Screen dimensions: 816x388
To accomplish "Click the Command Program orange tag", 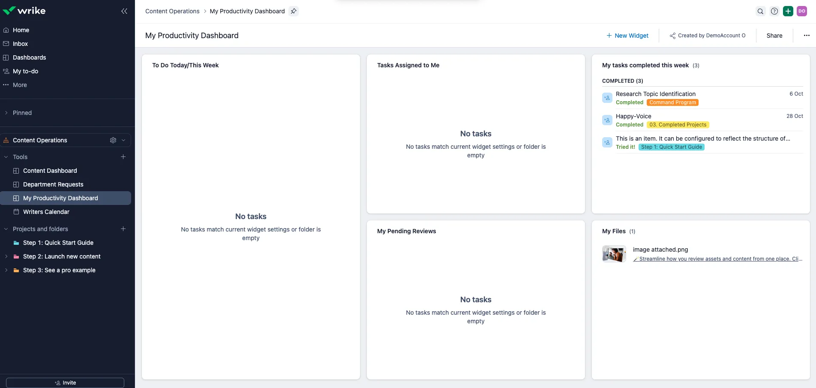I will (x=673, y=102).
